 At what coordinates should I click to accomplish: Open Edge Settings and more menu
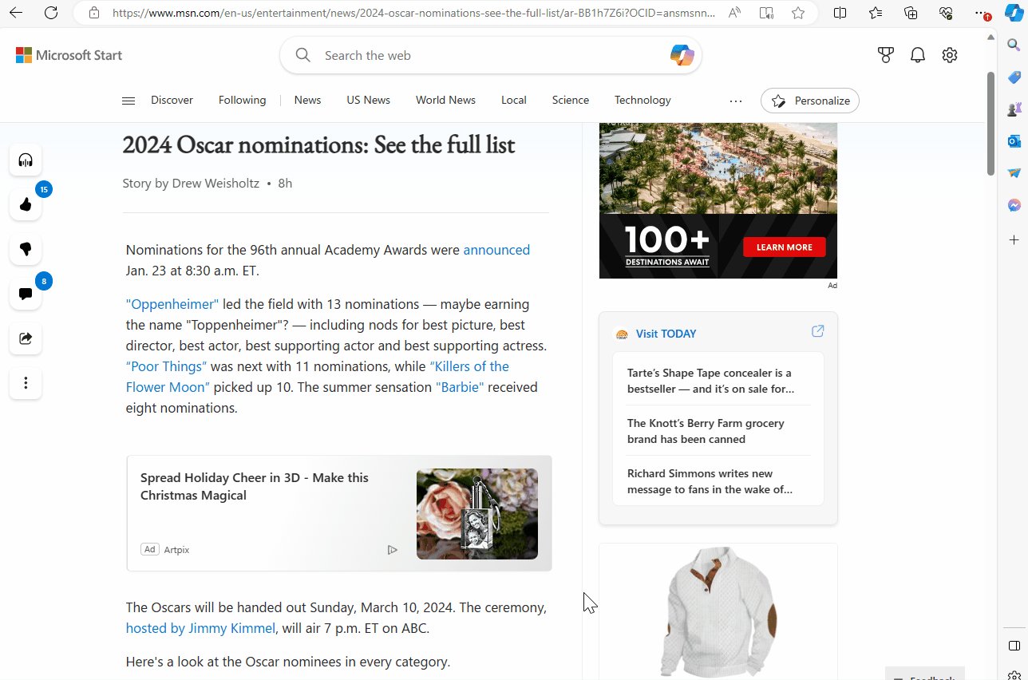pyautogui.click(x=982, y=13)
